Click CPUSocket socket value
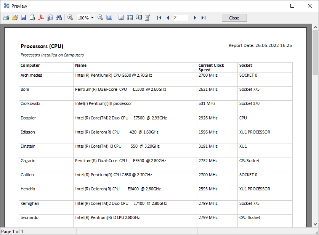Viewport: 319px width, 235px height. point(249,161)
